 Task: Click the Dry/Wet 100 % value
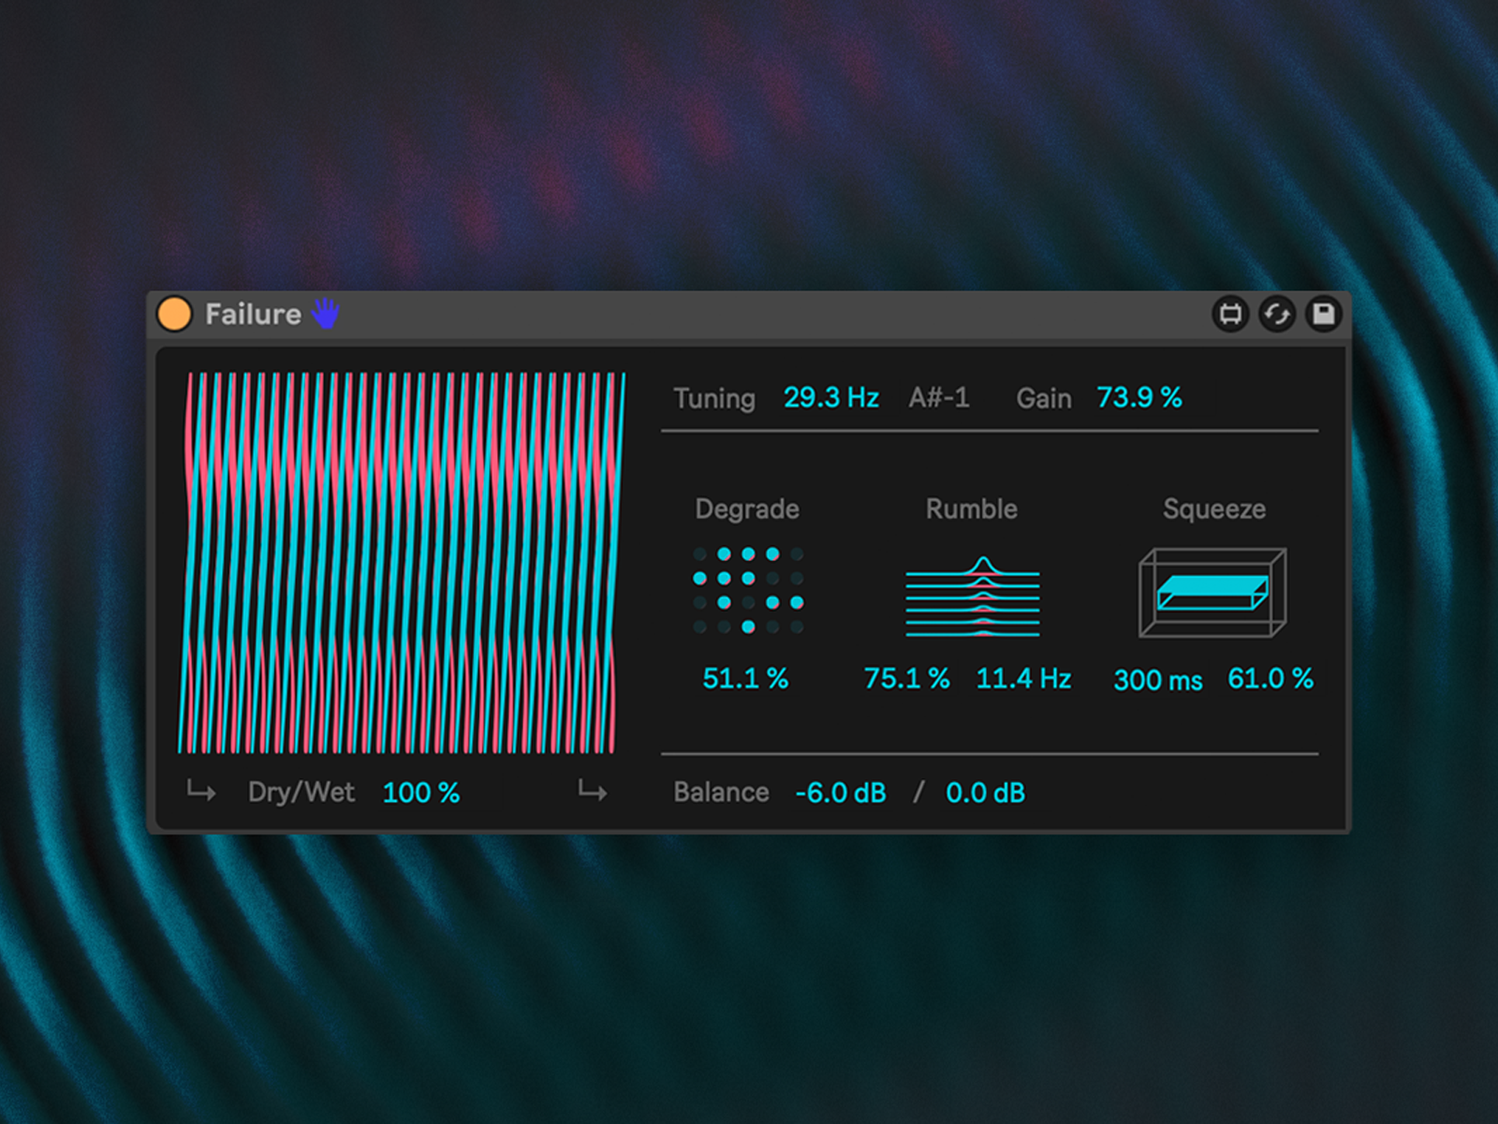click(x=421, y=793)
